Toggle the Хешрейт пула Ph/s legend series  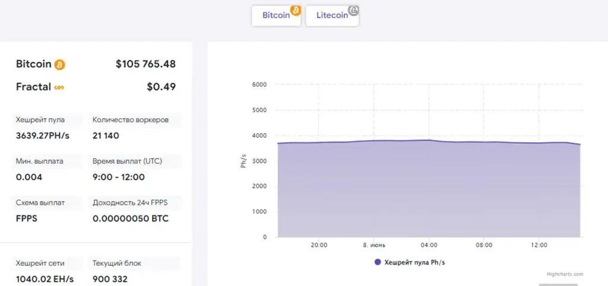[x=410, y=262]
